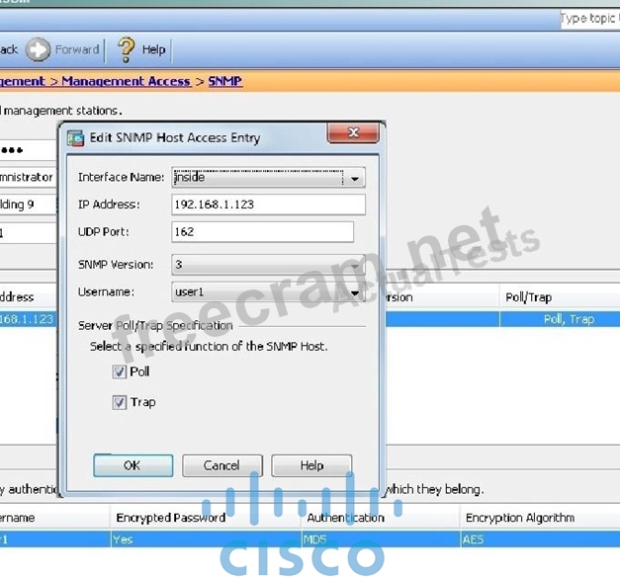Toggle the Poll checkbox
This screenshot has height=578, width=620.
pos(120,372)
